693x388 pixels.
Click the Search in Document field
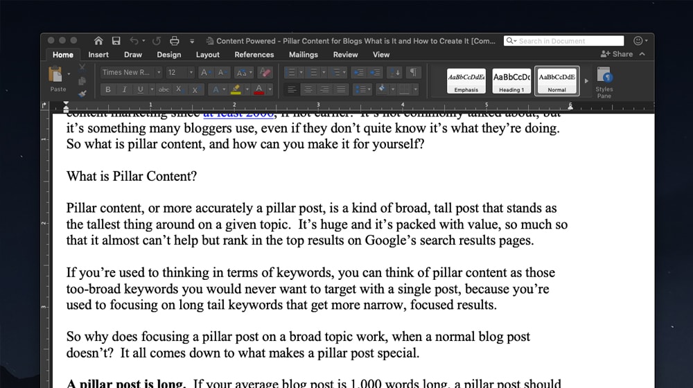568,41
